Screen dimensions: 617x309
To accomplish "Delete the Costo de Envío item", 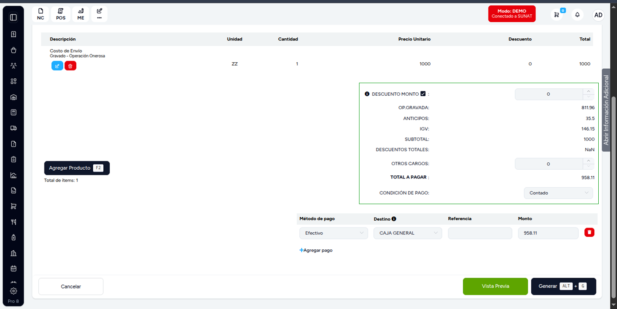I will click(x=71, y=66).
